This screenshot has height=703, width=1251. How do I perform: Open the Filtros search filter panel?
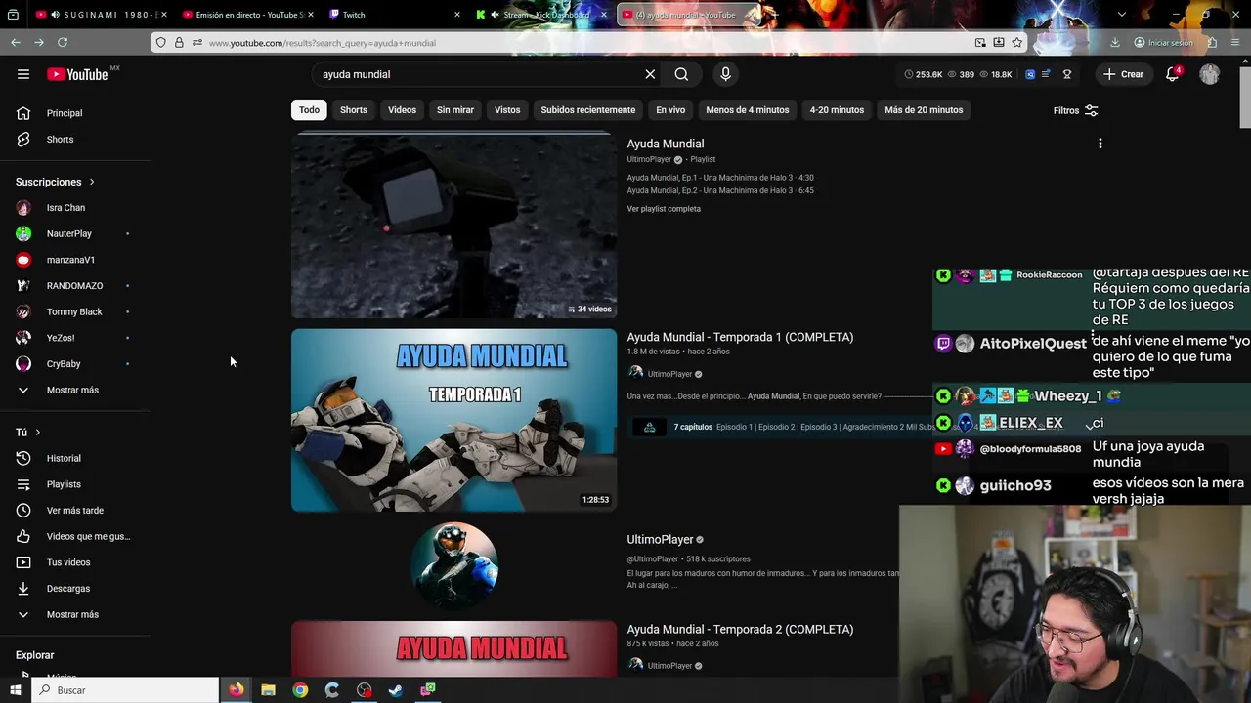1076,110
